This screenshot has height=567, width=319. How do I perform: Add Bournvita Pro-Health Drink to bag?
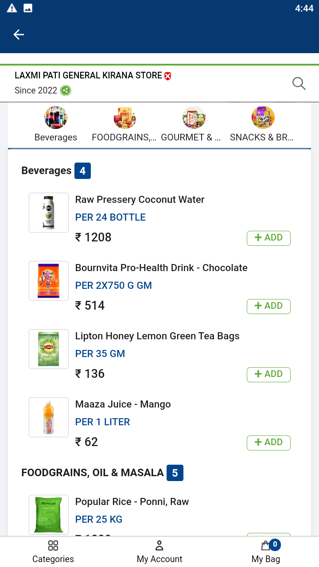(268, 306)
